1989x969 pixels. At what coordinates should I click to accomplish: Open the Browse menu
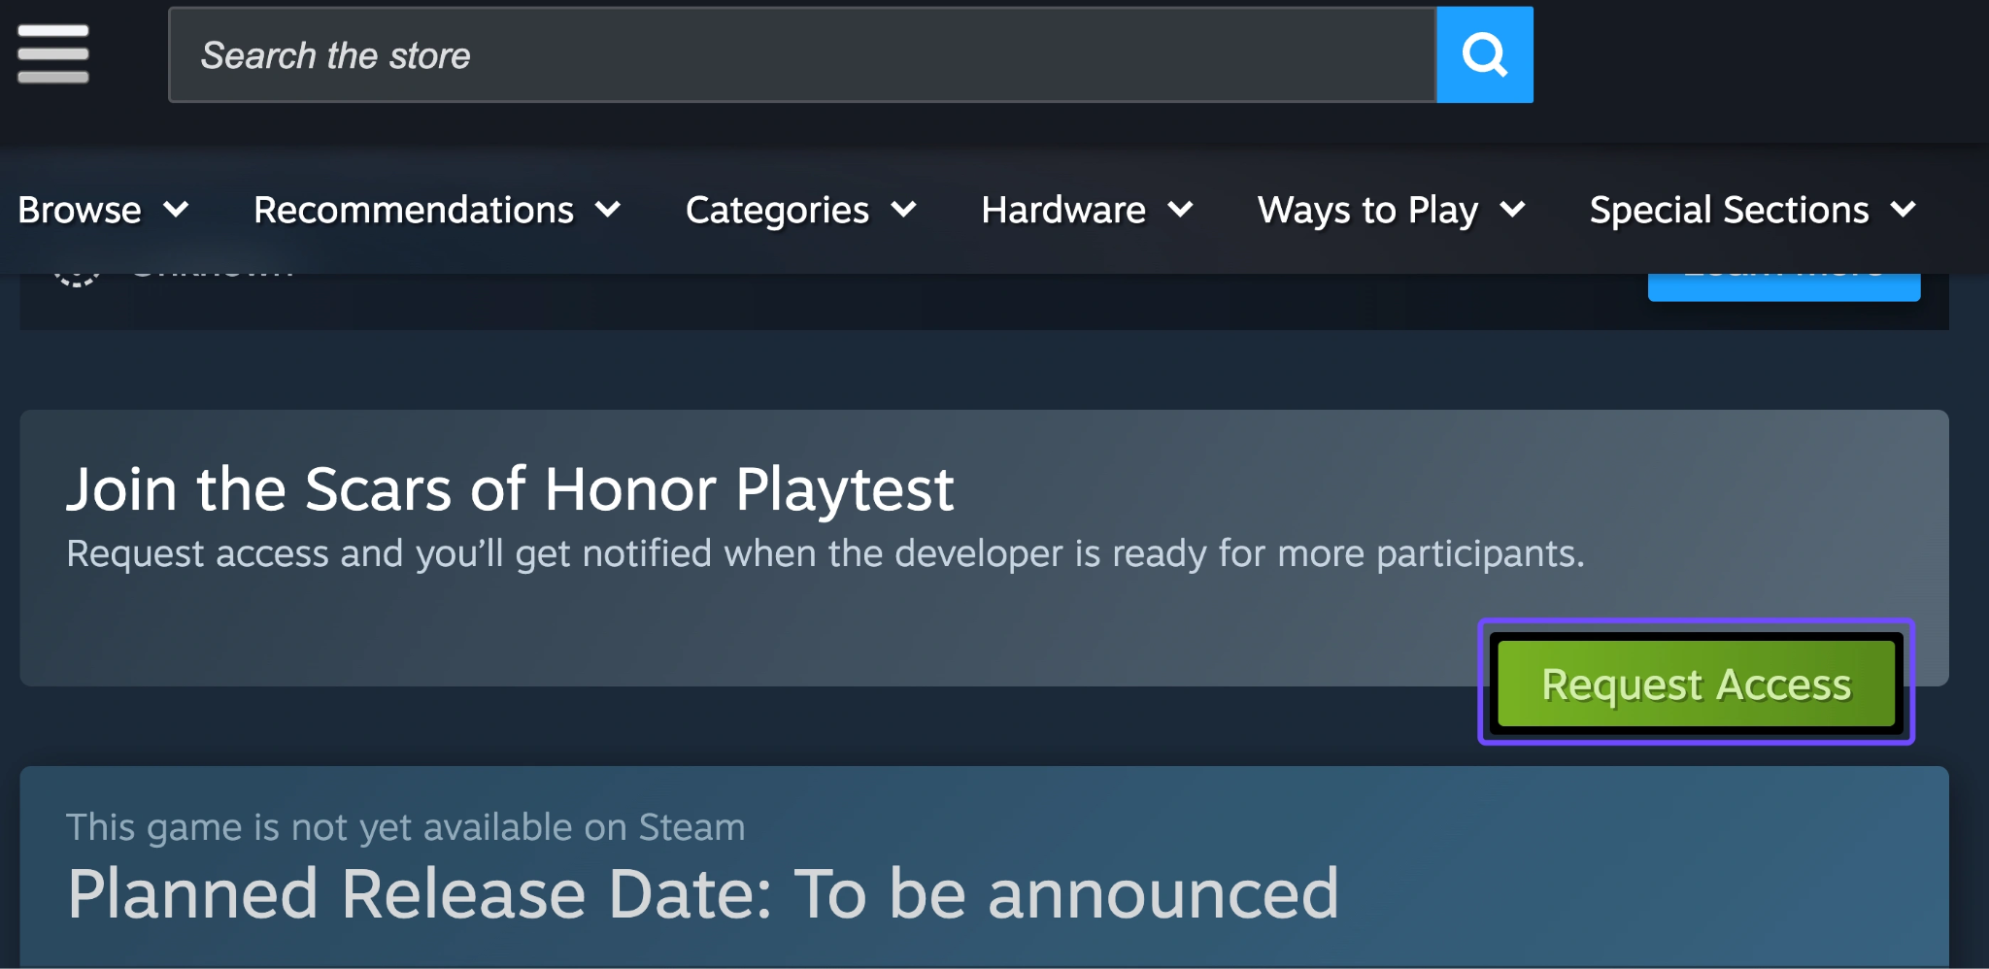(80, 210)
